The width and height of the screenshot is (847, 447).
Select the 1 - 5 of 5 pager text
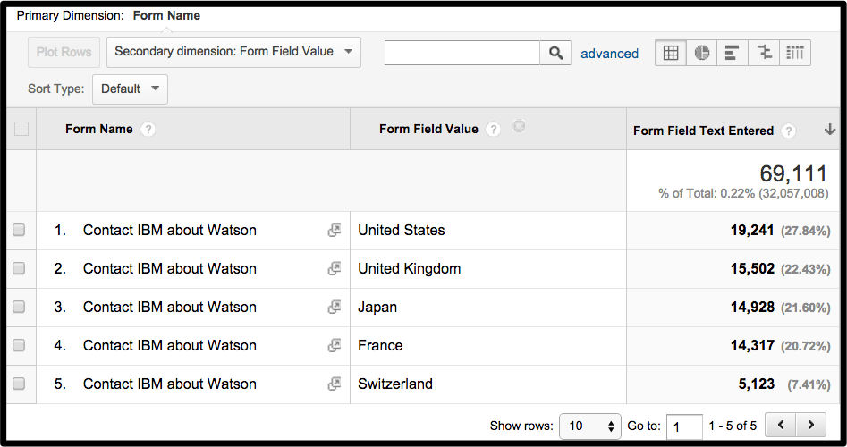tap(733, 426)
